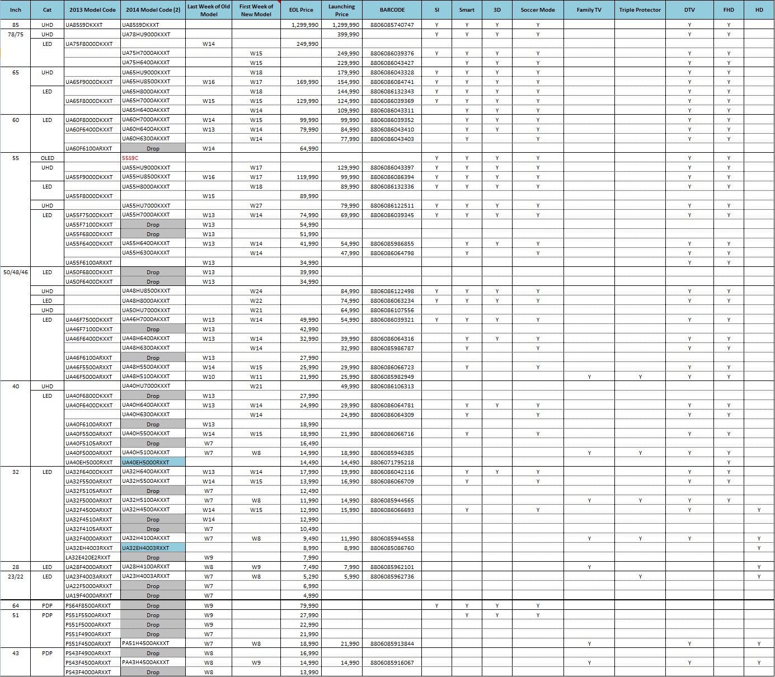Click barcode cell "8806085086760"
Viewport: 775px width, 677px height.
392,548
